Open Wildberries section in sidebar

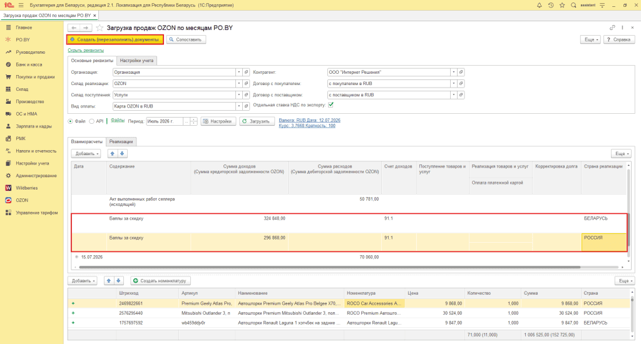point(26,188)
